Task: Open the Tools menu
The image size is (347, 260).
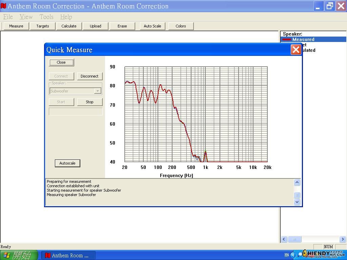Action: click(46, 17)
